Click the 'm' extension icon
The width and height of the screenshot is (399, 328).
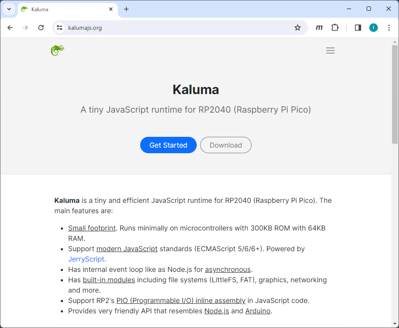(319, 27)
